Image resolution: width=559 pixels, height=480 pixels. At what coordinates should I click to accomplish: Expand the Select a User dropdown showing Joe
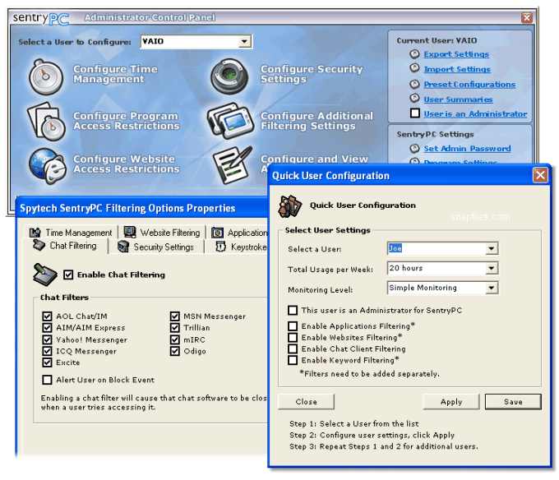pos(492,248)
